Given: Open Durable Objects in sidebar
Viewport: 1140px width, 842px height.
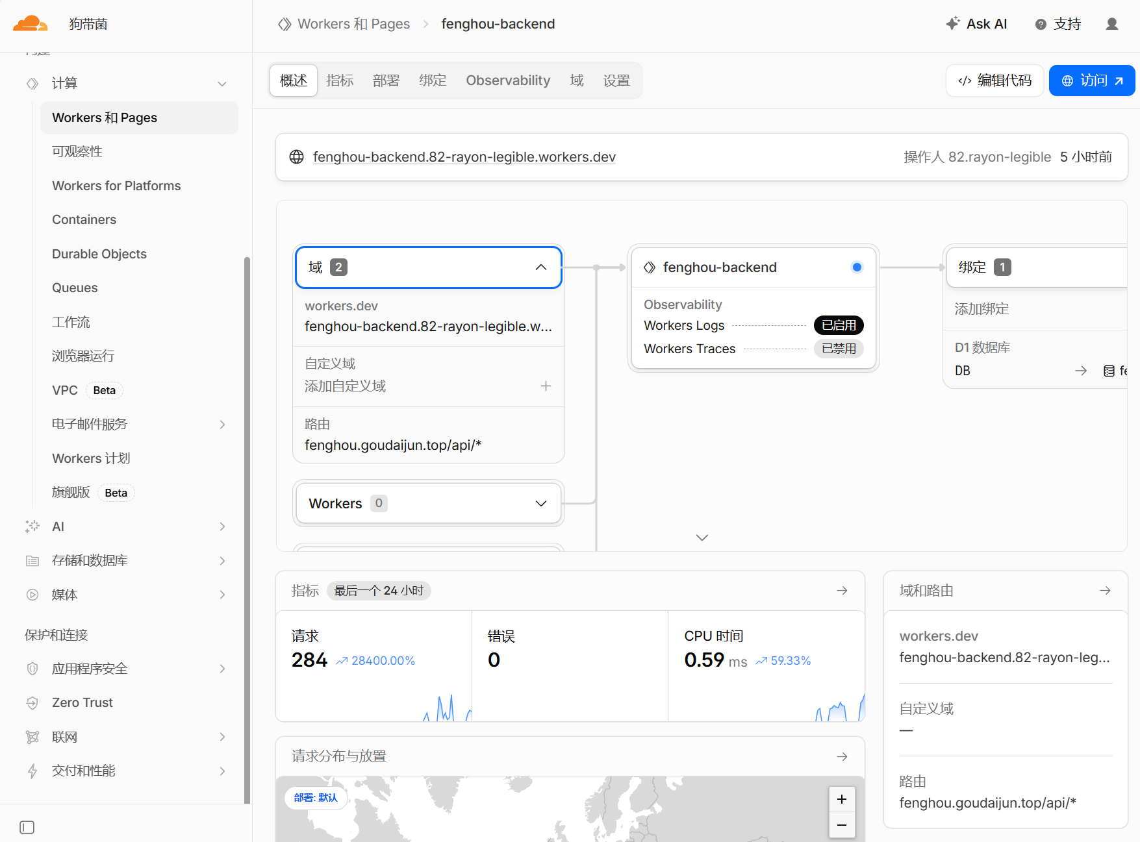Looking at the screenshot, I should pos(99,254).
